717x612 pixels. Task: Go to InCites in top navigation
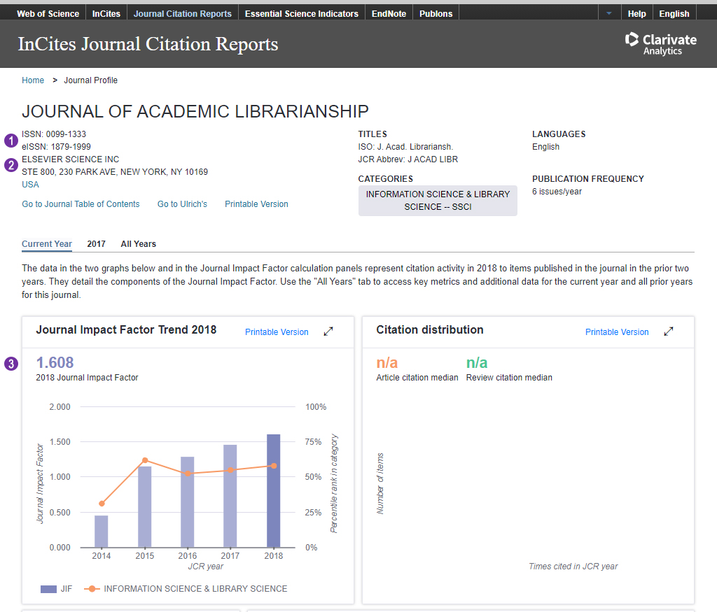(x=106, y=14)
